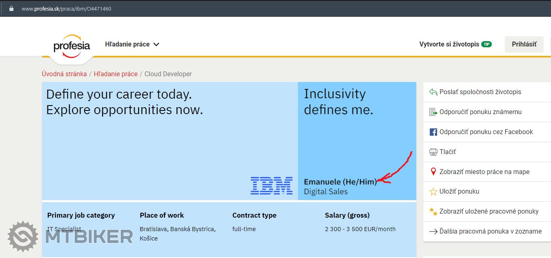This screenshot has width=551, height=258.
Task: Click Zobraziť miesto práce na mape
Action: click(x=484, y=172)
